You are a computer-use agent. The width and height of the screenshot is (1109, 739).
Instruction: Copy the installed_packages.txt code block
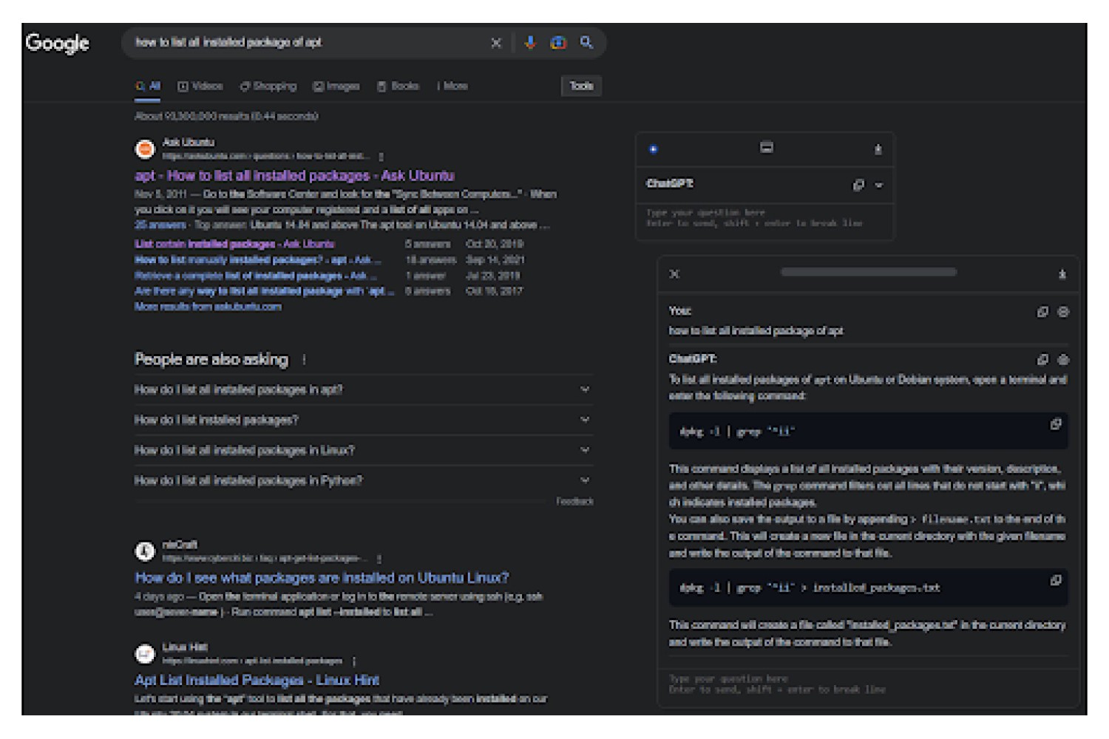tap(1056, 580)
